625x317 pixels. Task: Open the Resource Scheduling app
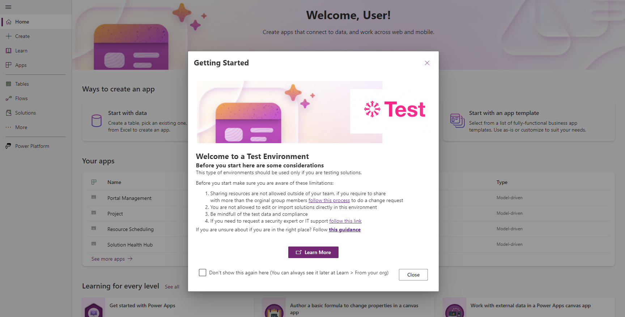131,229
